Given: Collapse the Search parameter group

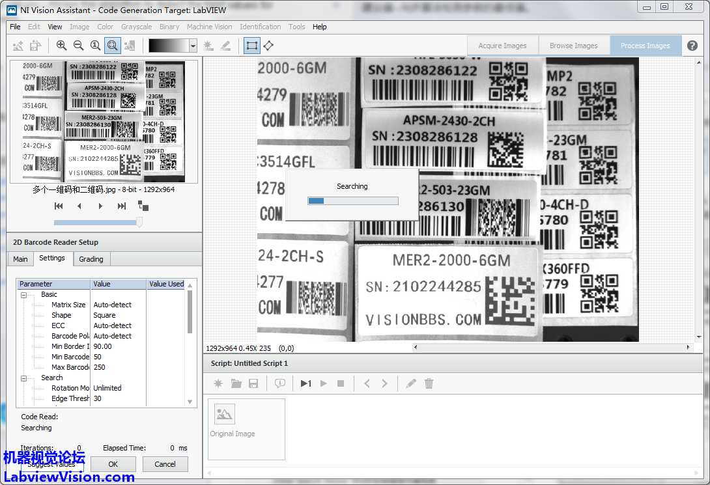Looking at the screenshot, I should 24,378.
